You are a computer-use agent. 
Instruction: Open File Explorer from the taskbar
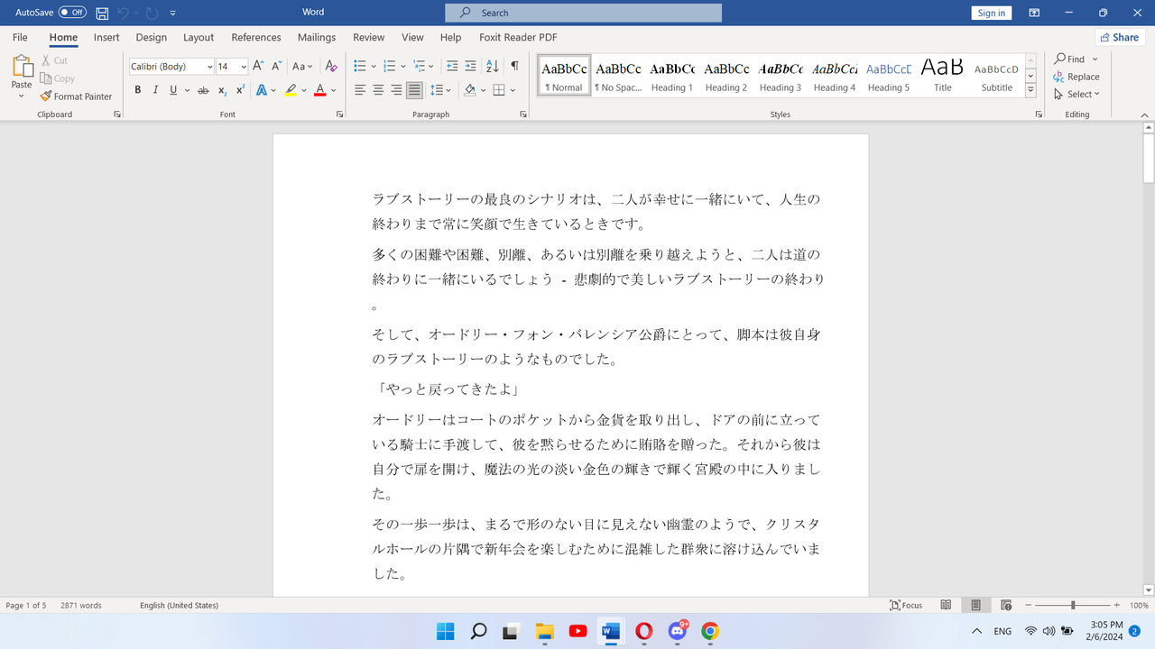point(544,631)
